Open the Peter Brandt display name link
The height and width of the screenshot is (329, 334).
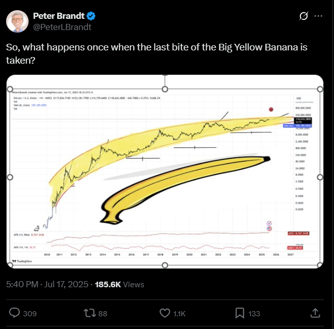coord(59,16)
